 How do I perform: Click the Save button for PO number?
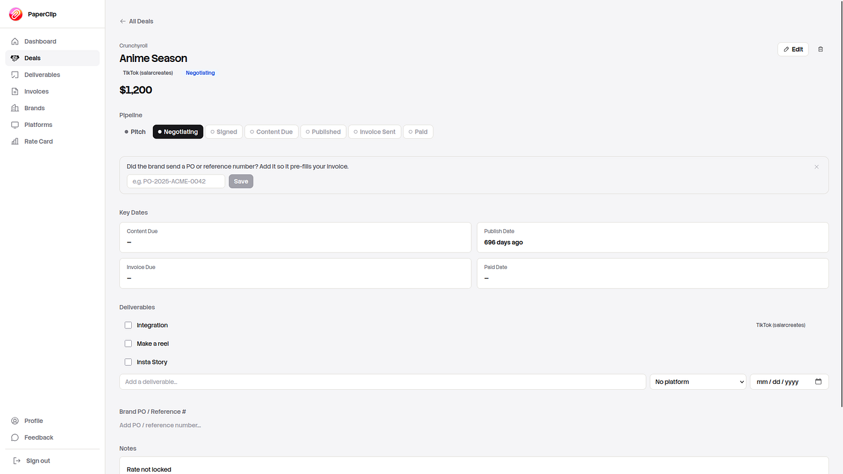(x=241, y=181)
